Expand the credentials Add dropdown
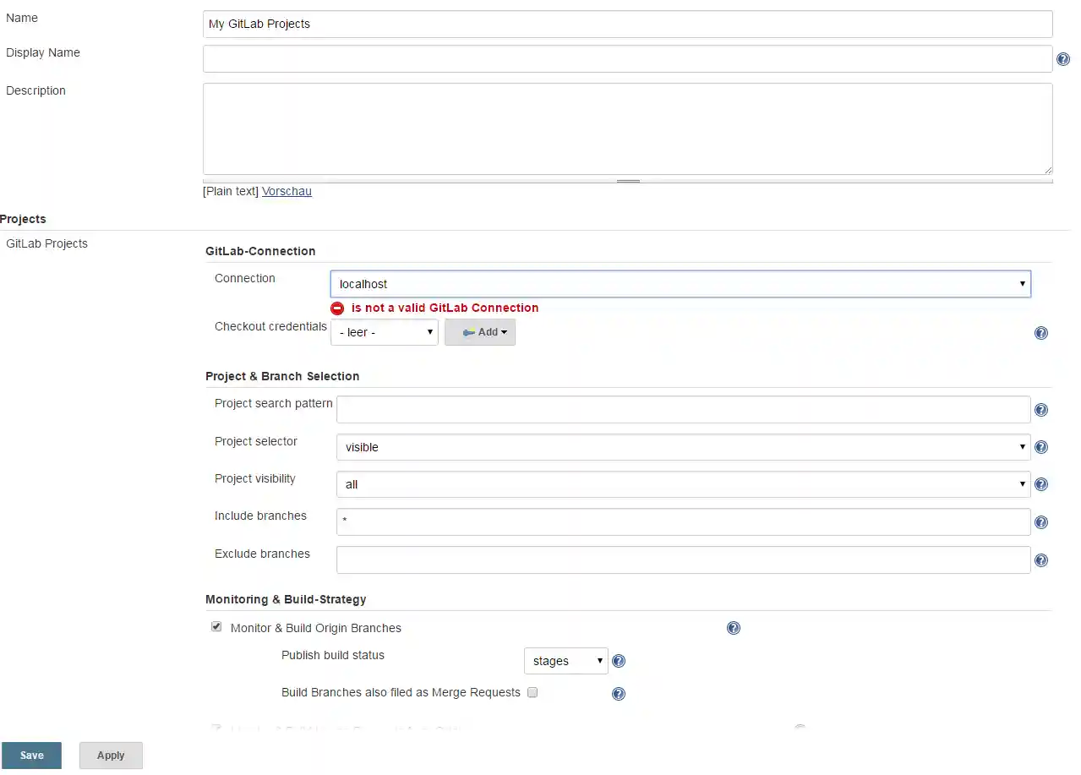 (480, 332)
